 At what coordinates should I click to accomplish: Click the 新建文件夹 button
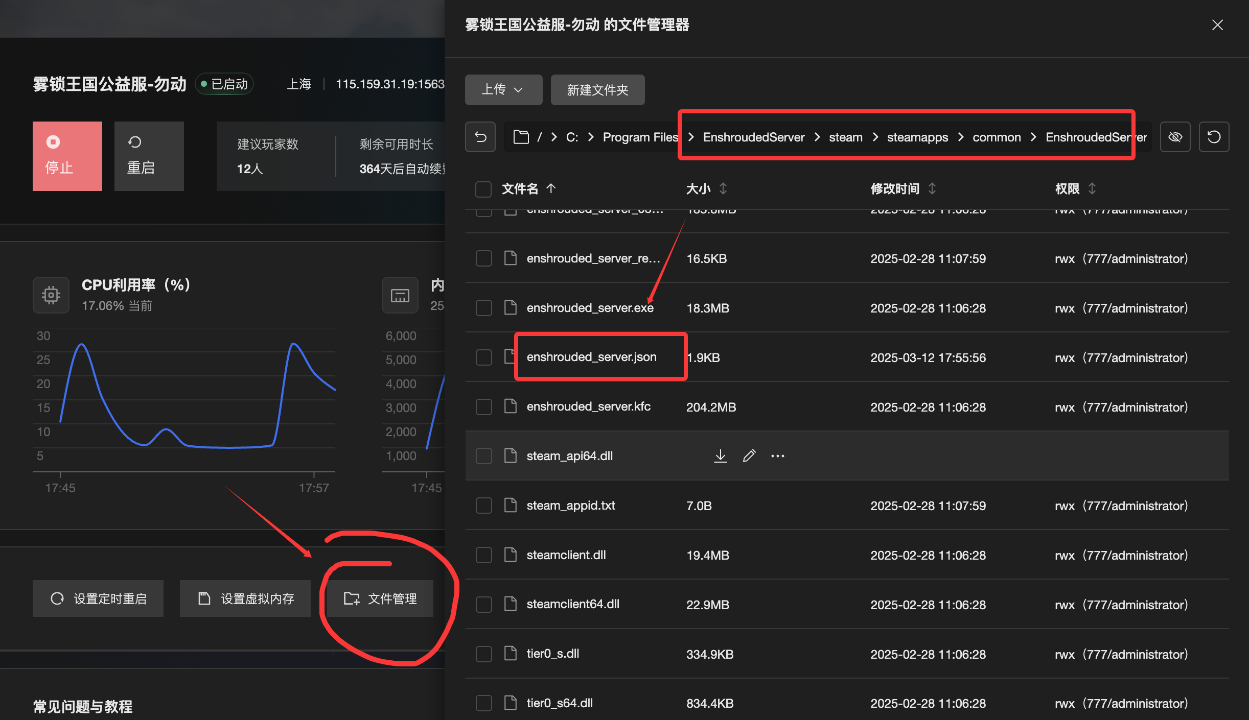(x=597, y=90)
